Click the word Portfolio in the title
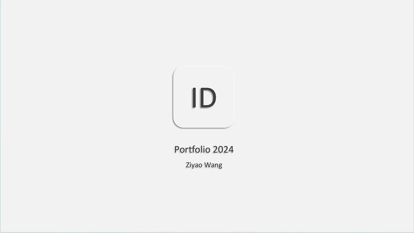 pos(192,150)
